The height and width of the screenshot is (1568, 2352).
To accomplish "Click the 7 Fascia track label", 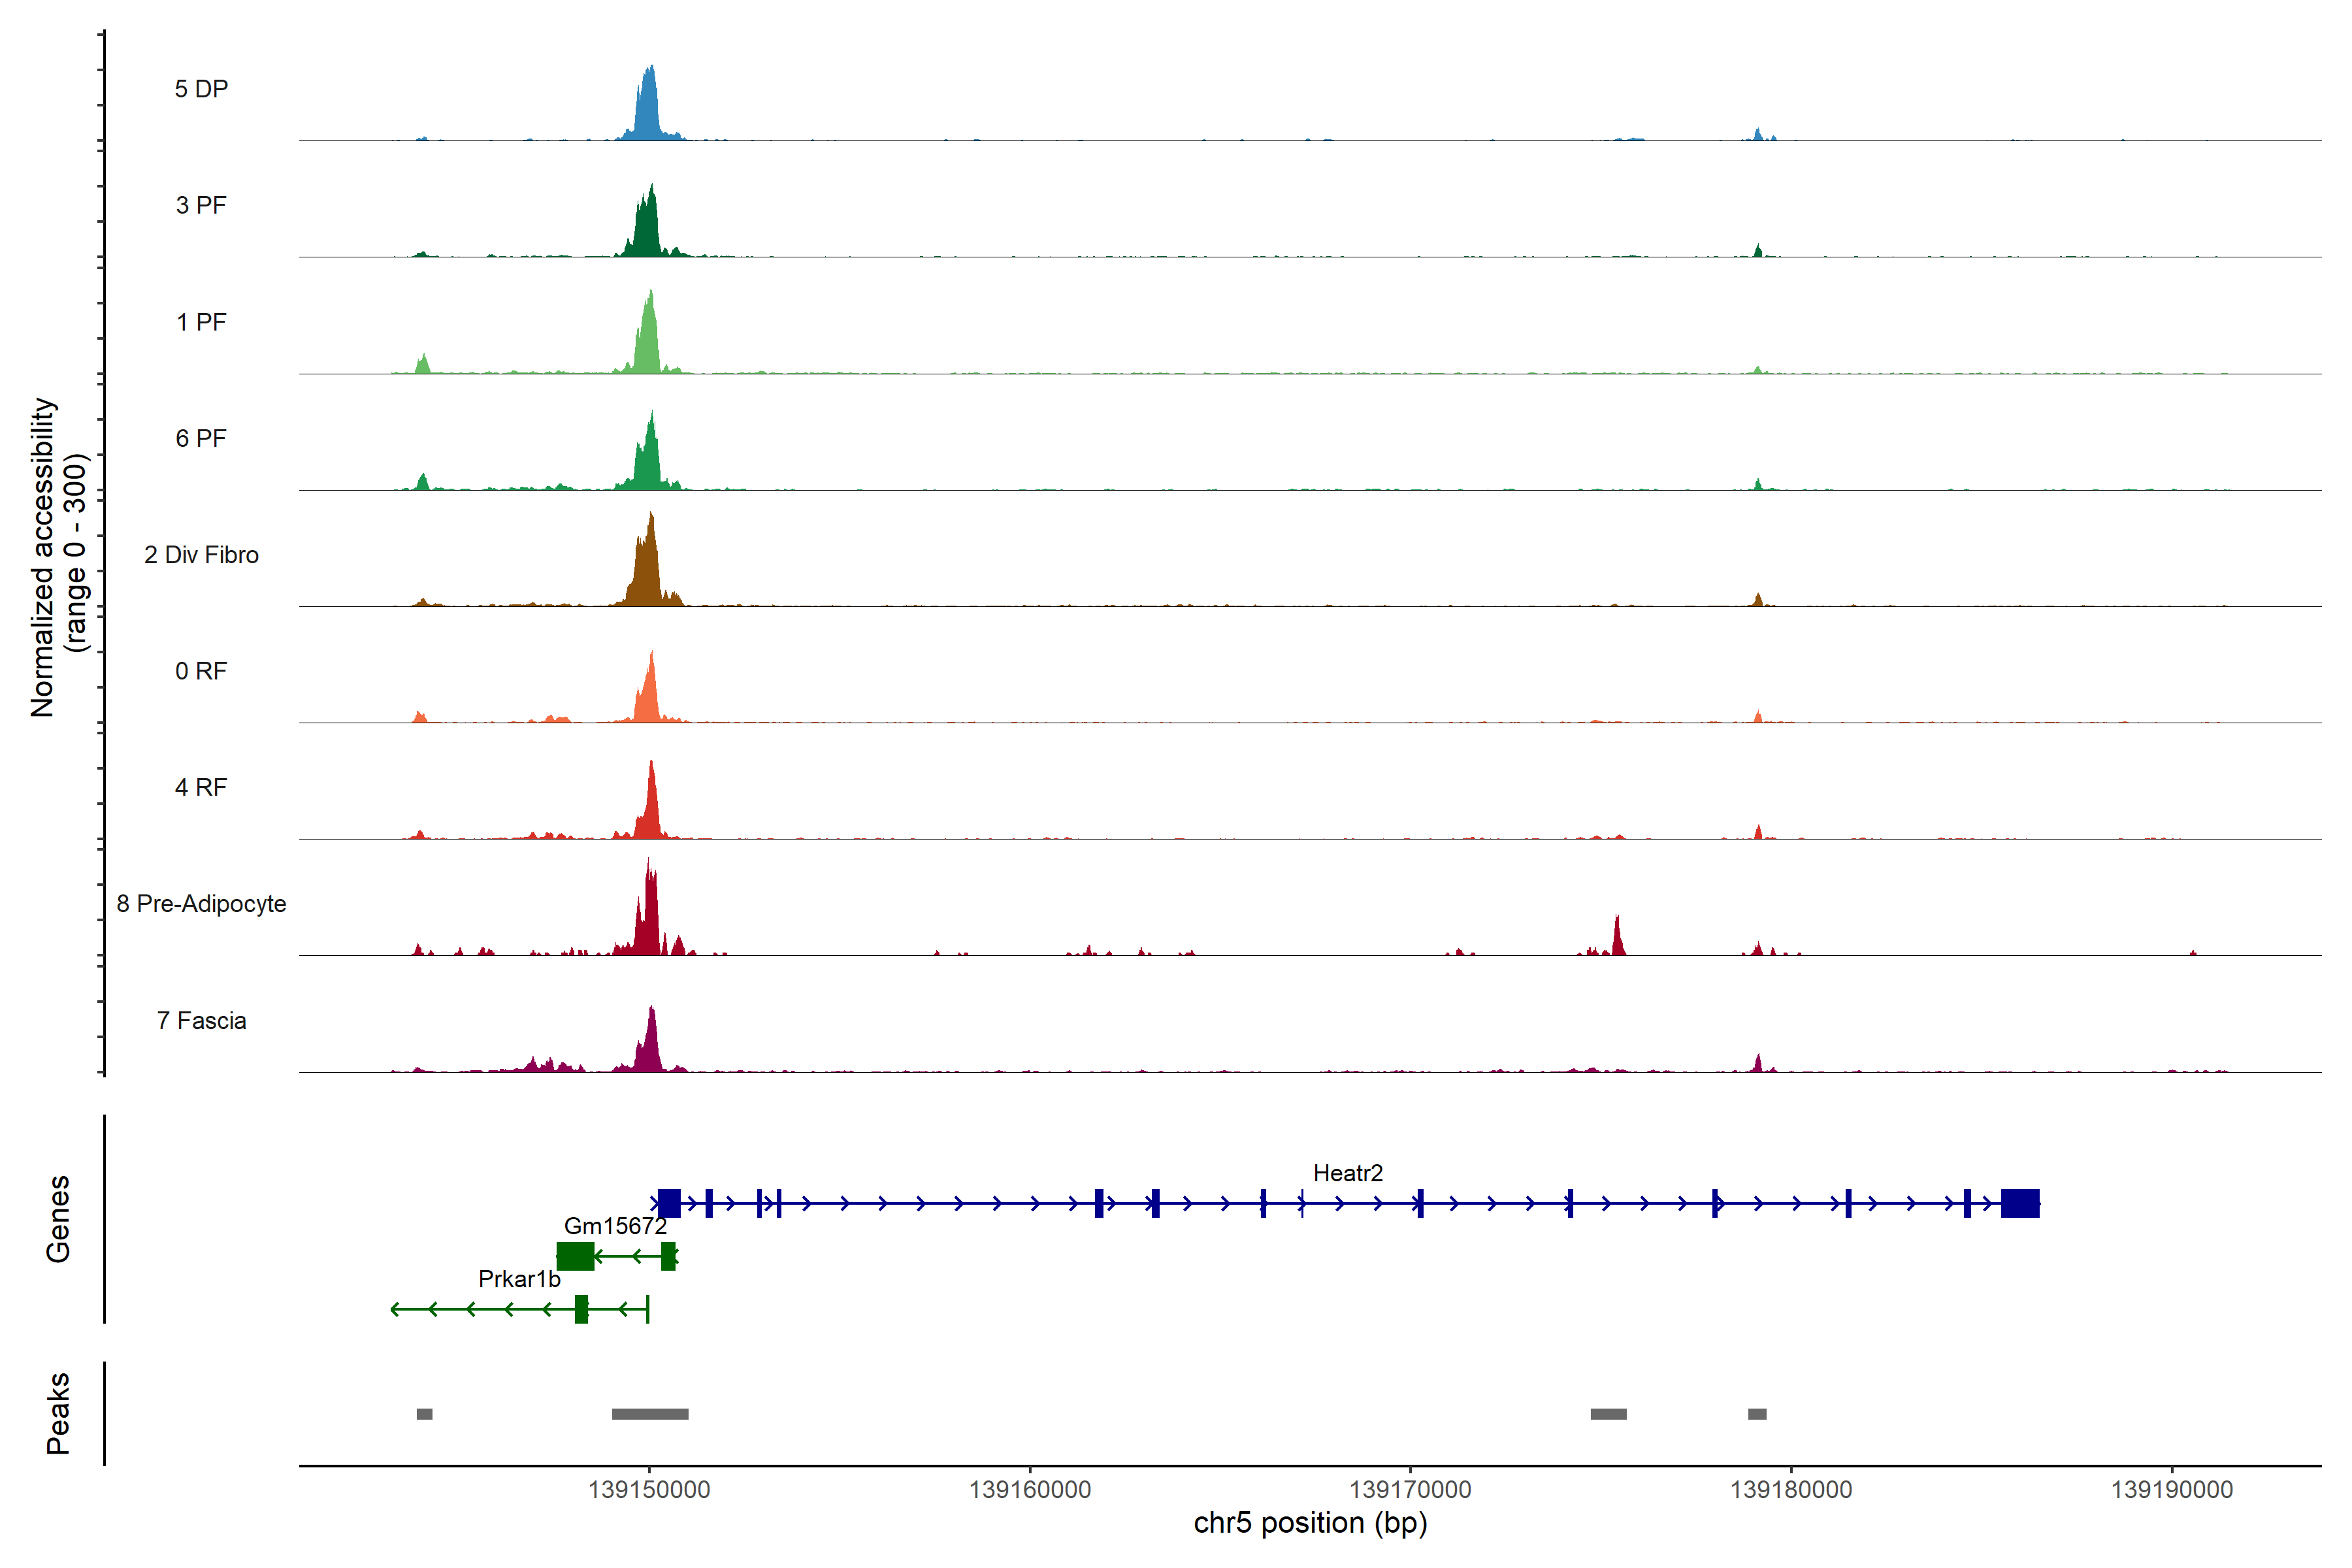I will (201, 1021).
